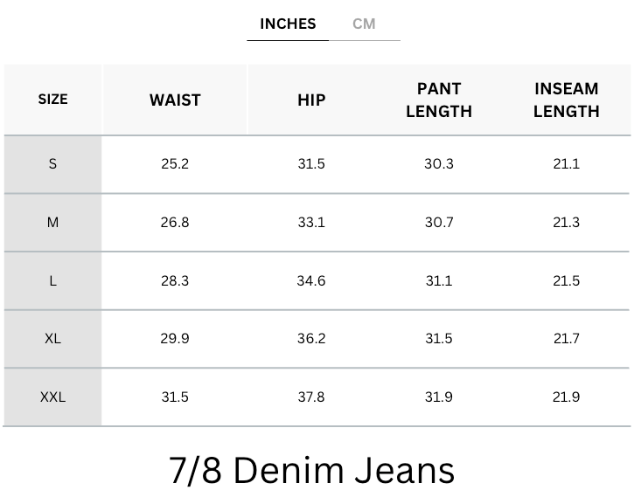634x497 pixels.
Task: Click the M hip value 33.1
Action: click(311, 223)
